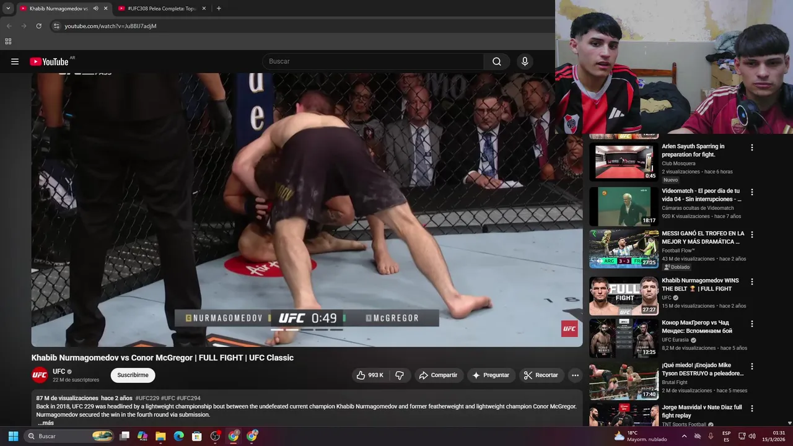Open UFC channel name link
This screenshot has width=793, height=446.
coord(59,371)
